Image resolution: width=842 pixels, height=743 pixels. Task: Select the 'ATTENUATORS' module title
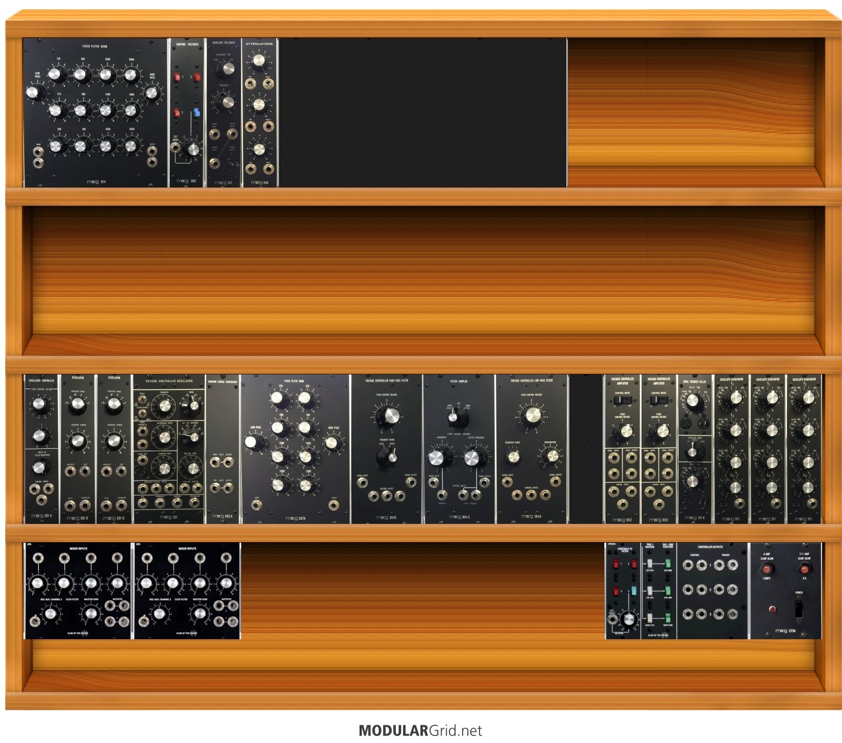[x=259, y=44]
